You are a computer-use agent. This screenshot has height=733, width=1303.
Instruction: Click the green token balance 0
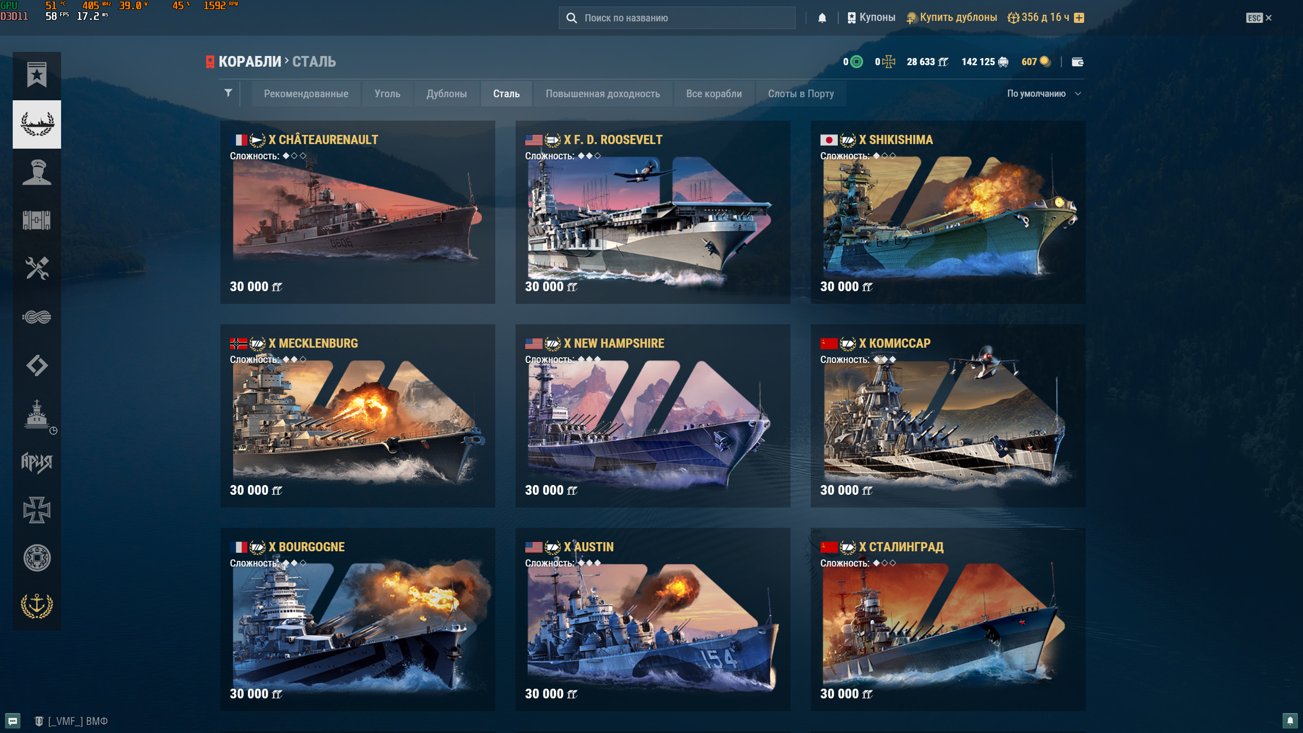tap(853, 62)
